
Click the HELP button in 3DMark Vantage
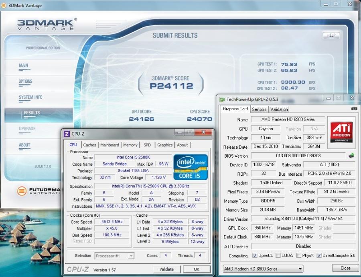coord(331,35)
